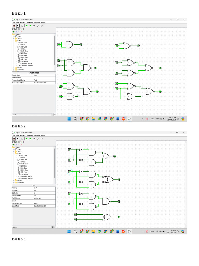Screen dimensions: 199x266
Task: Select the Poke hand tool in Bài tập 2 window
Action: pyautogui.click(x=14, y=139)
